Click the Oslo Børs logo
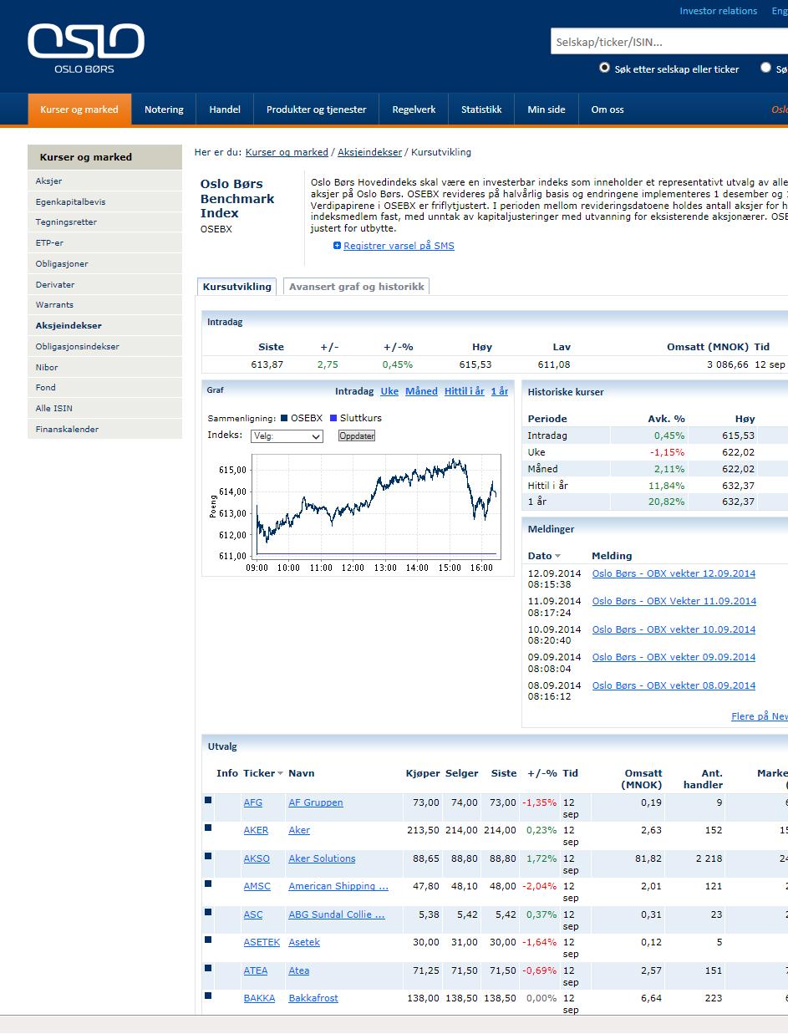Screen dimensions: 788x1034 pos(85,48)
